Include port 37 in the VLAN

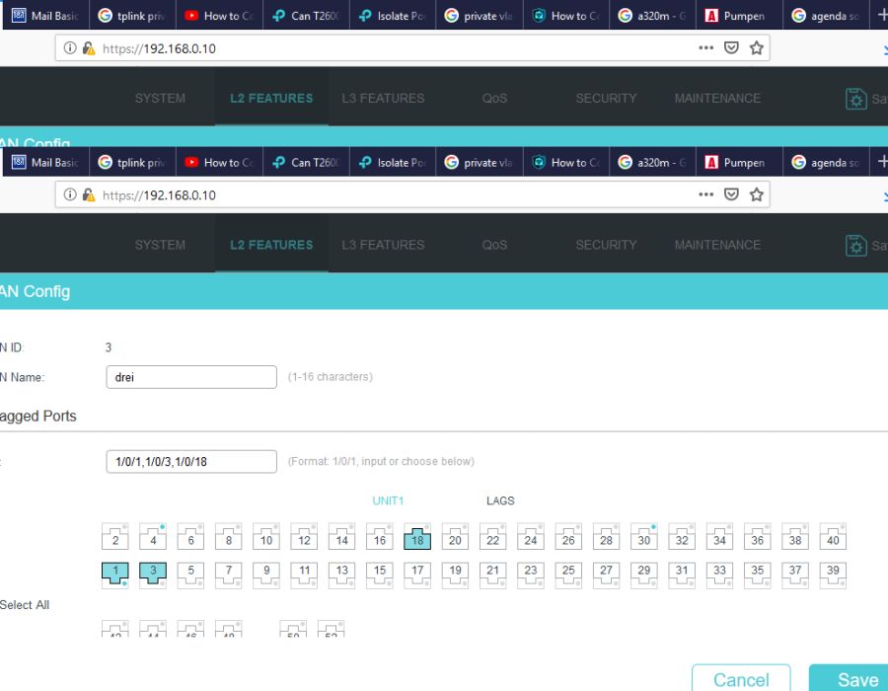[x=795, y=575]
